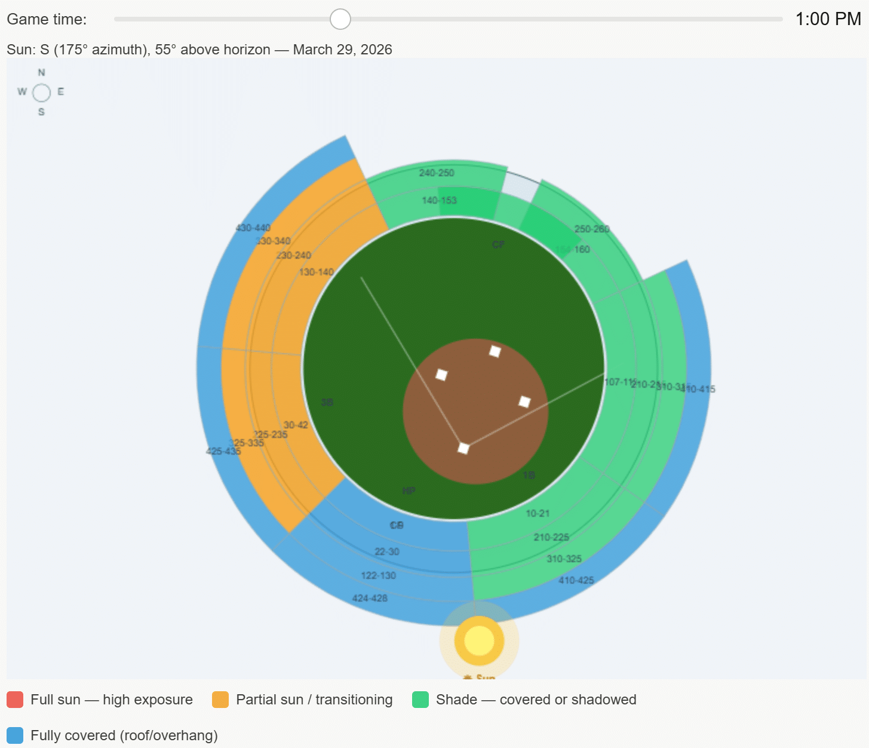Click the blue Fully covered legend swatch
The height and width of the screenshot is (748, 869).
click(x=15, y=735)
